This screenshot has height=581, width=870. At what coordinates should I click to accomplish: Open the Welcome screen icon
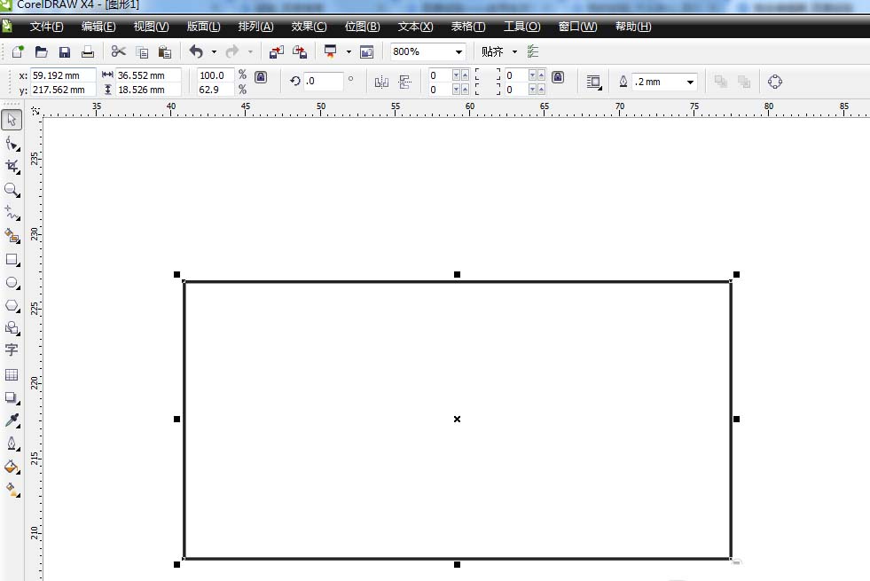pyautogui.click(x=367, y=52)
